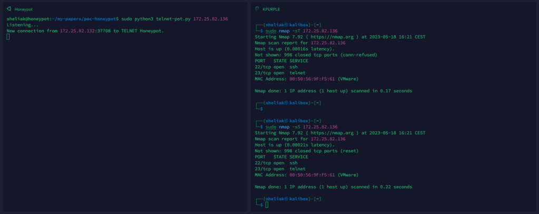Click the -sT flag in the nmap command

(295, 31)
